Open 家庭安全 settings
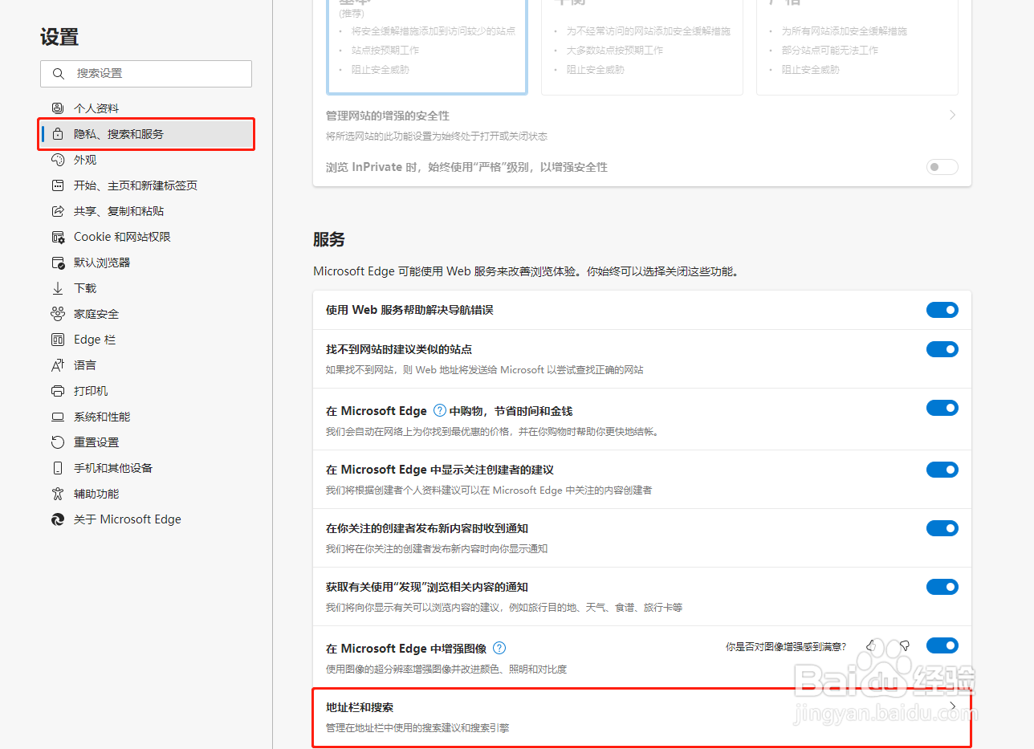Screen dimensions: 1034x749 (146, 314)
